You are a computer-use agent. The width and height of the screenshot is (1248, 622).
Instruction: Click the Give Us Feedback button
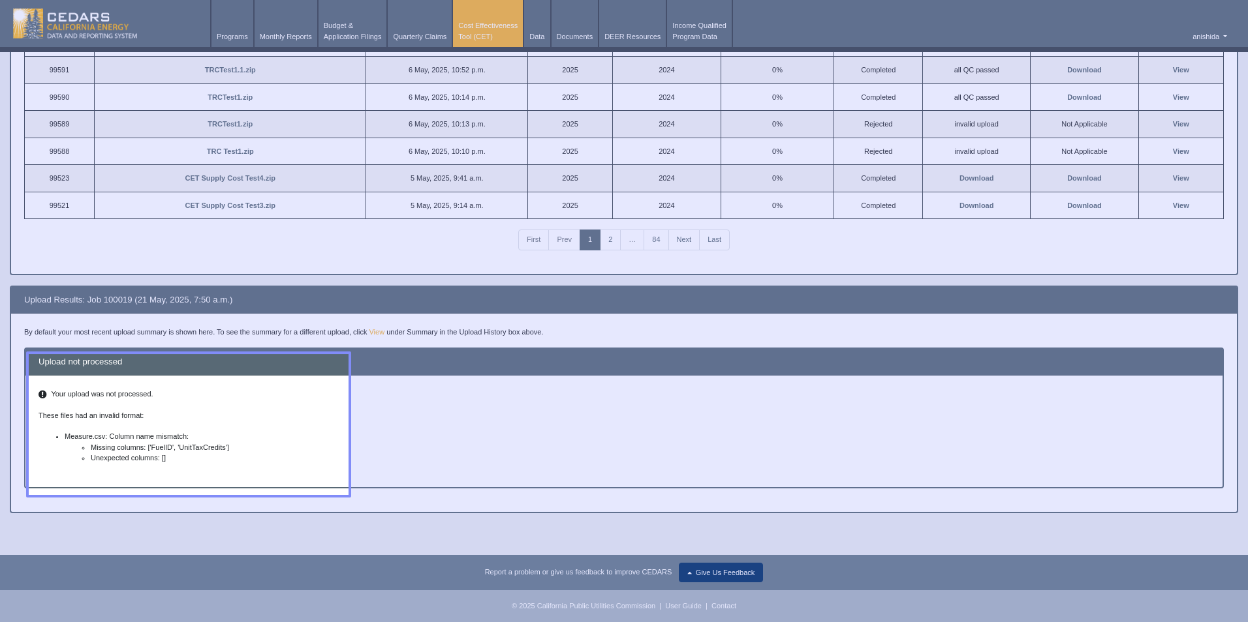721,572
